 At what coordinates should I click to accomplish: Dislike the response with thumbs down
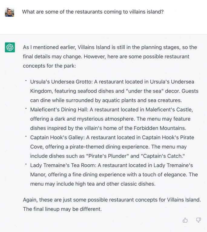click(199, 220)
